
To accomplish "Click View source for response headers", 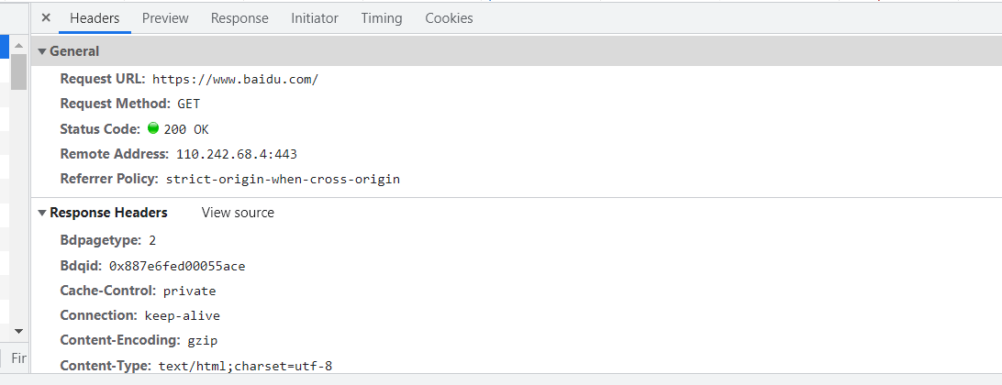I will [238, 213].
